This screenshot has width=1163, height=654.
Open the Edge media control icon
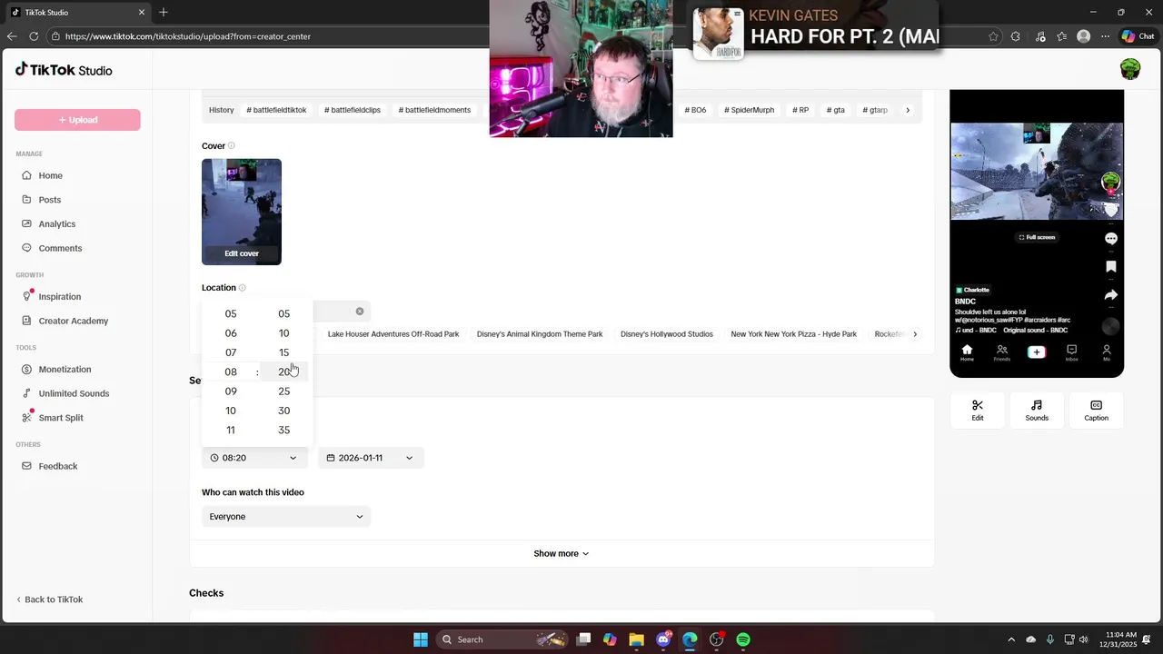pos(1039,36)
